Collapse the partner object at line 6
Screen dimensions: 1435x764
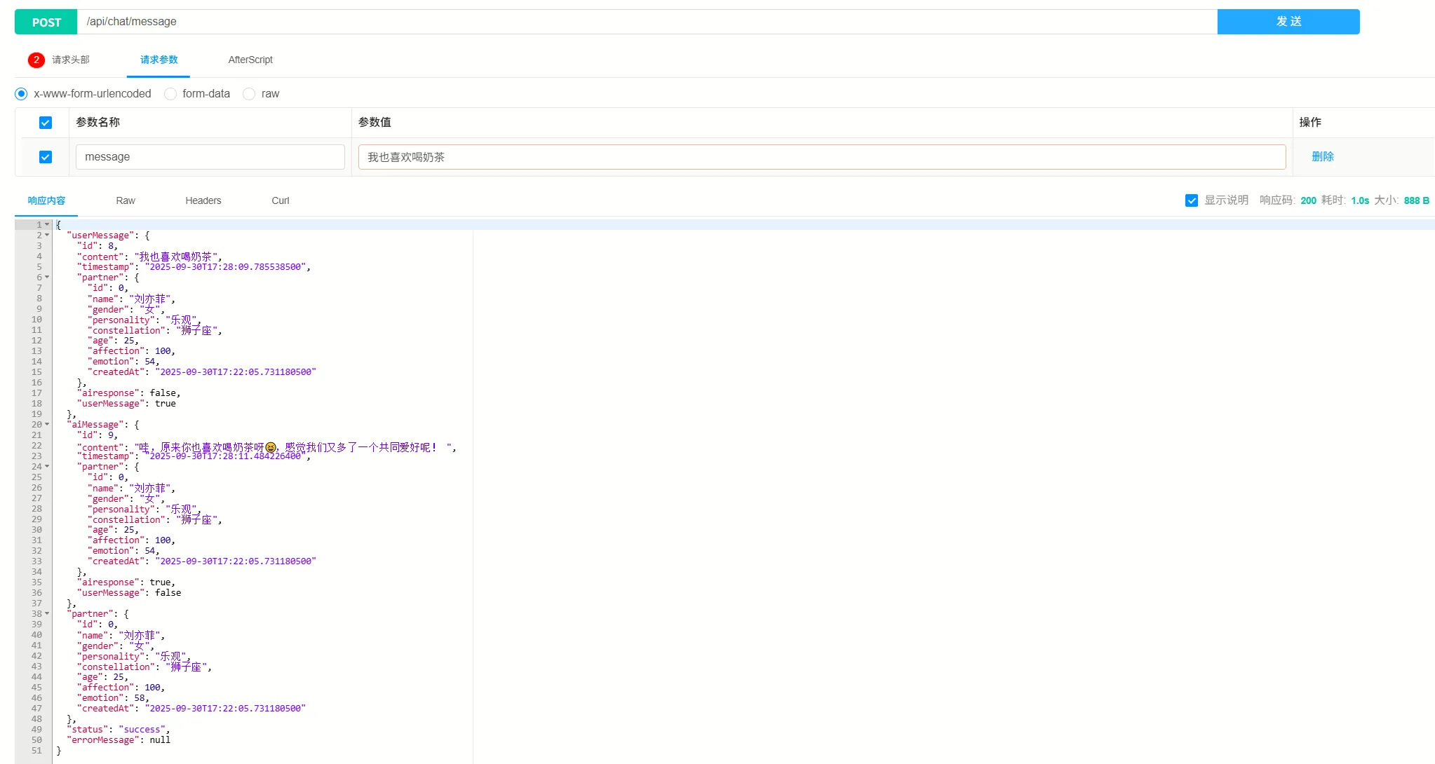47,278
